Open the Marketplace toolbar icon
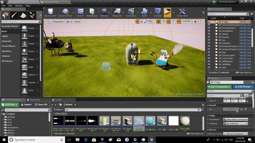255x143 pixels. pos(92,12)
